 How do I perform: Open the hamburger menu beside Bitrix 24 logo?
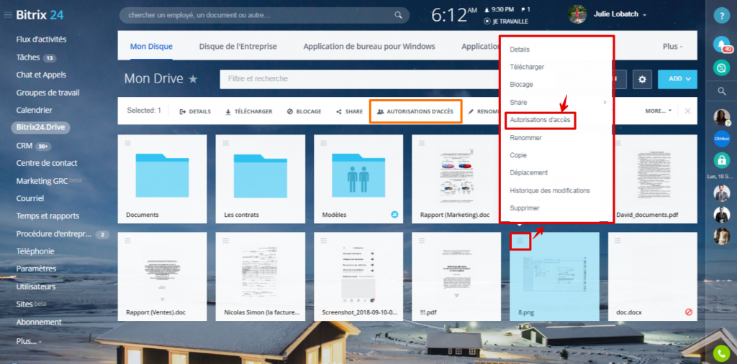(7, 15)
